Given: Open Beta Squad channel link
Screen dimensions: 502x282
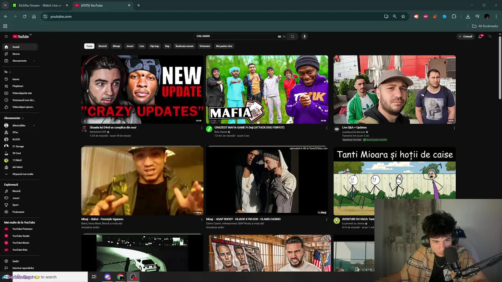Looking at the screenshot, I should click(220, 132).
